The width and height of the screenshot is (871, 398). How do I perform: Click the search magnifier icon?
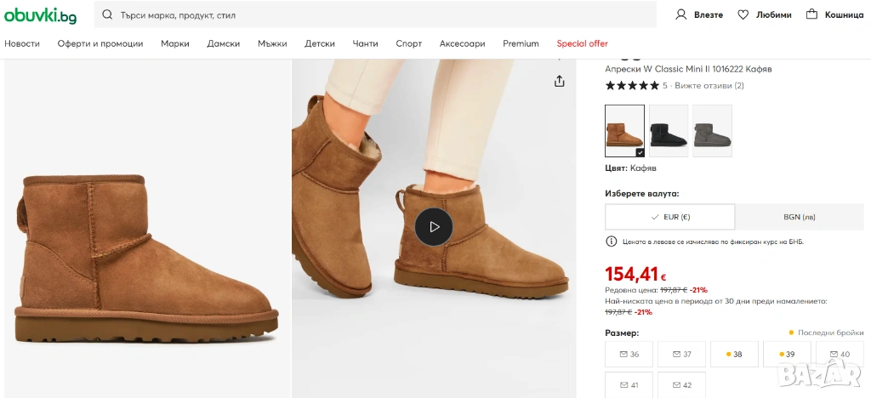pyautogui.click(x=107, y=14)
